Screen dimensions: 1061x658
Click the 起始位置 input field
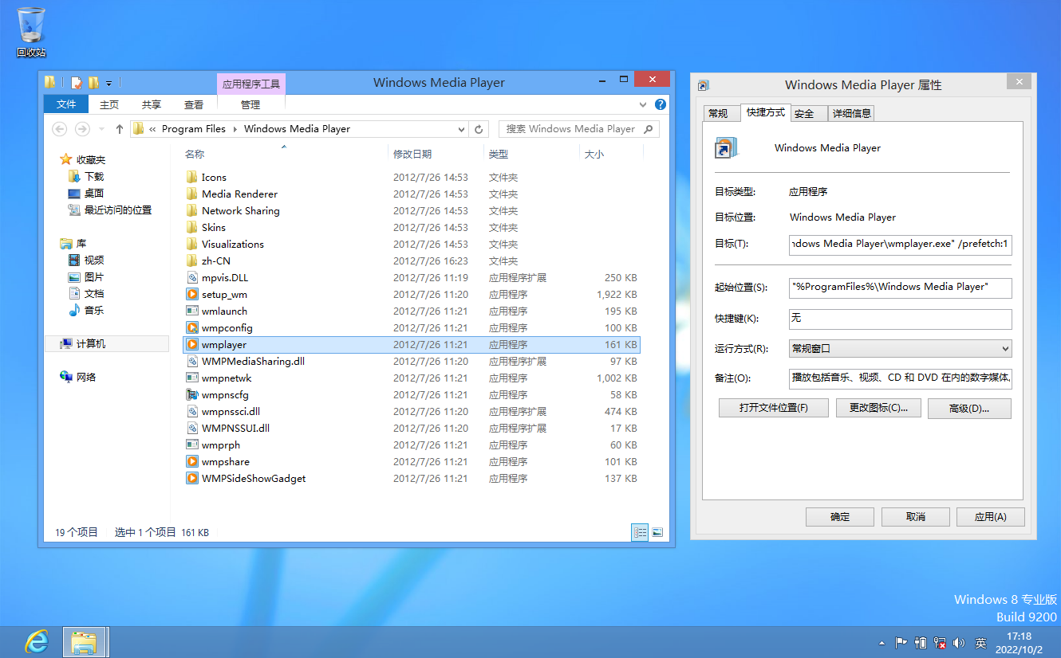pyautogui.click(x=900, y=287)
